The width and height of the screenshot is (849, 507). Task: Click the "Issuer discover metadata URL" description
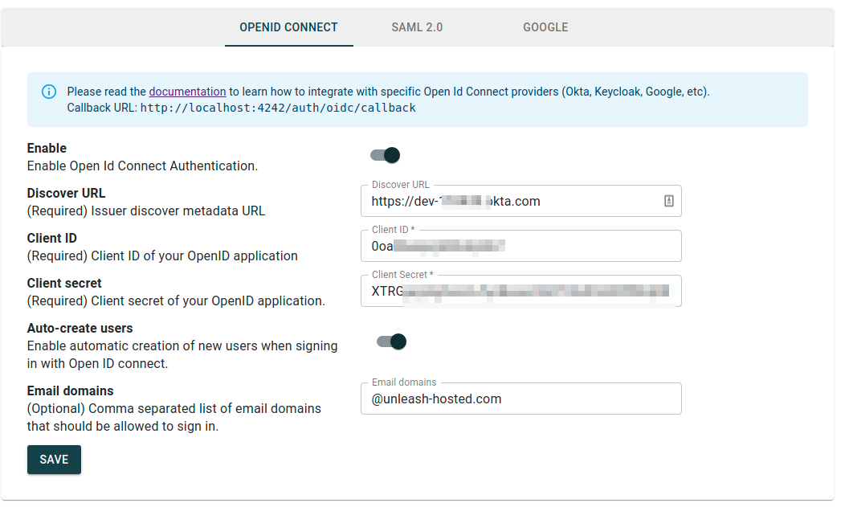(x=146, y=211)
